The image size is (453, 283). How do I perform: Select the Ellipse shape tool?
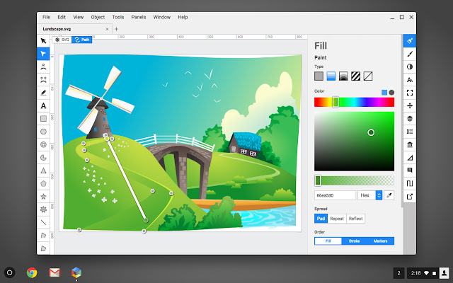point(43,132)
